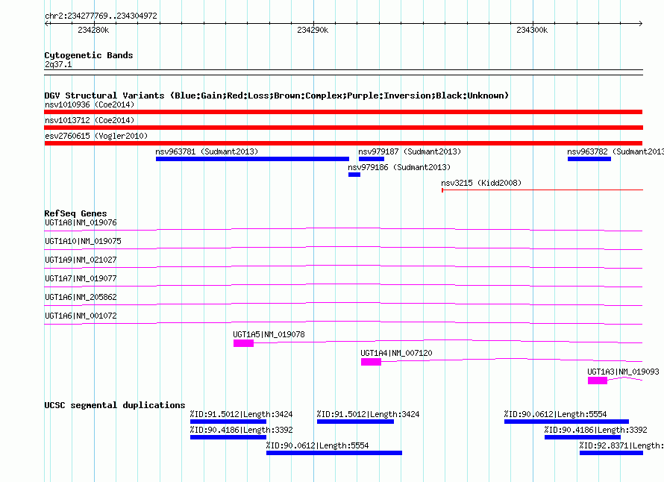Click the nsv979187 (Sudmant2013) label
The width and height of the screenshot is (664, 482).
[410, 151]
